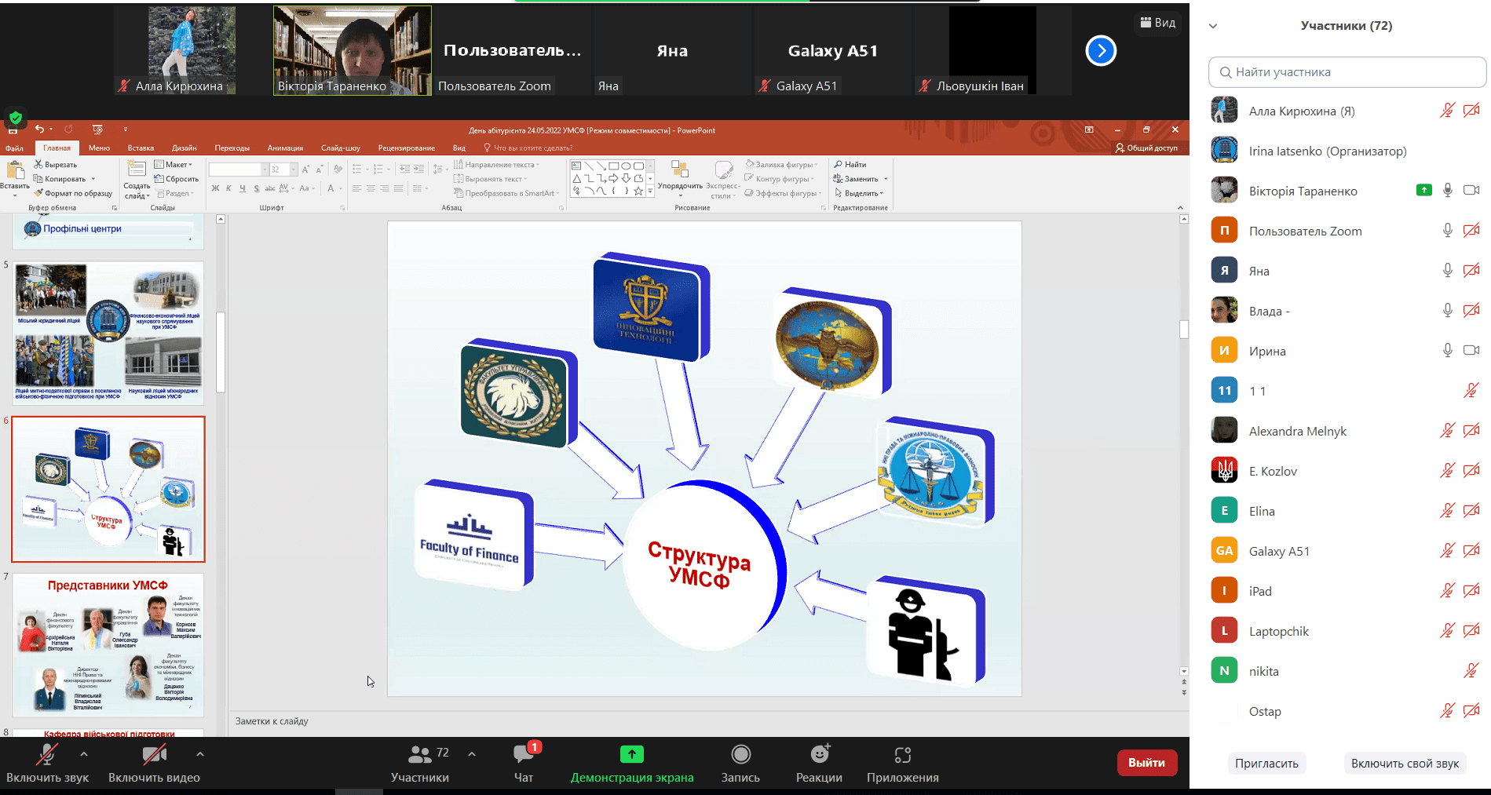Toggle Вікторія Тараненко microphone in list
The height and width of the screenshot is (795, 1491).
pyautogui.click(x=1448, y=191)
